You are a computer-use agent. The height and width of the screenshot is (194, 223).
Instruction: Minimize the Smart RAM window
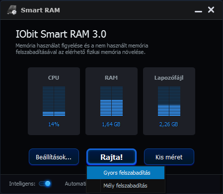(198, 11)
